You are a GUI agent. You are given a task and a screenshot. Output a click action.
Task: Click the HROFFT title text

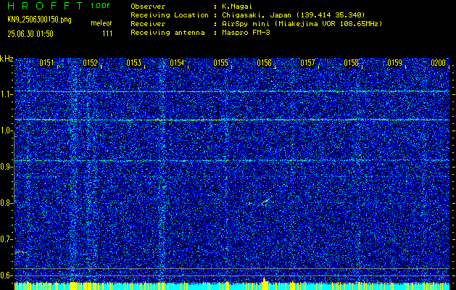coord(45,6)
